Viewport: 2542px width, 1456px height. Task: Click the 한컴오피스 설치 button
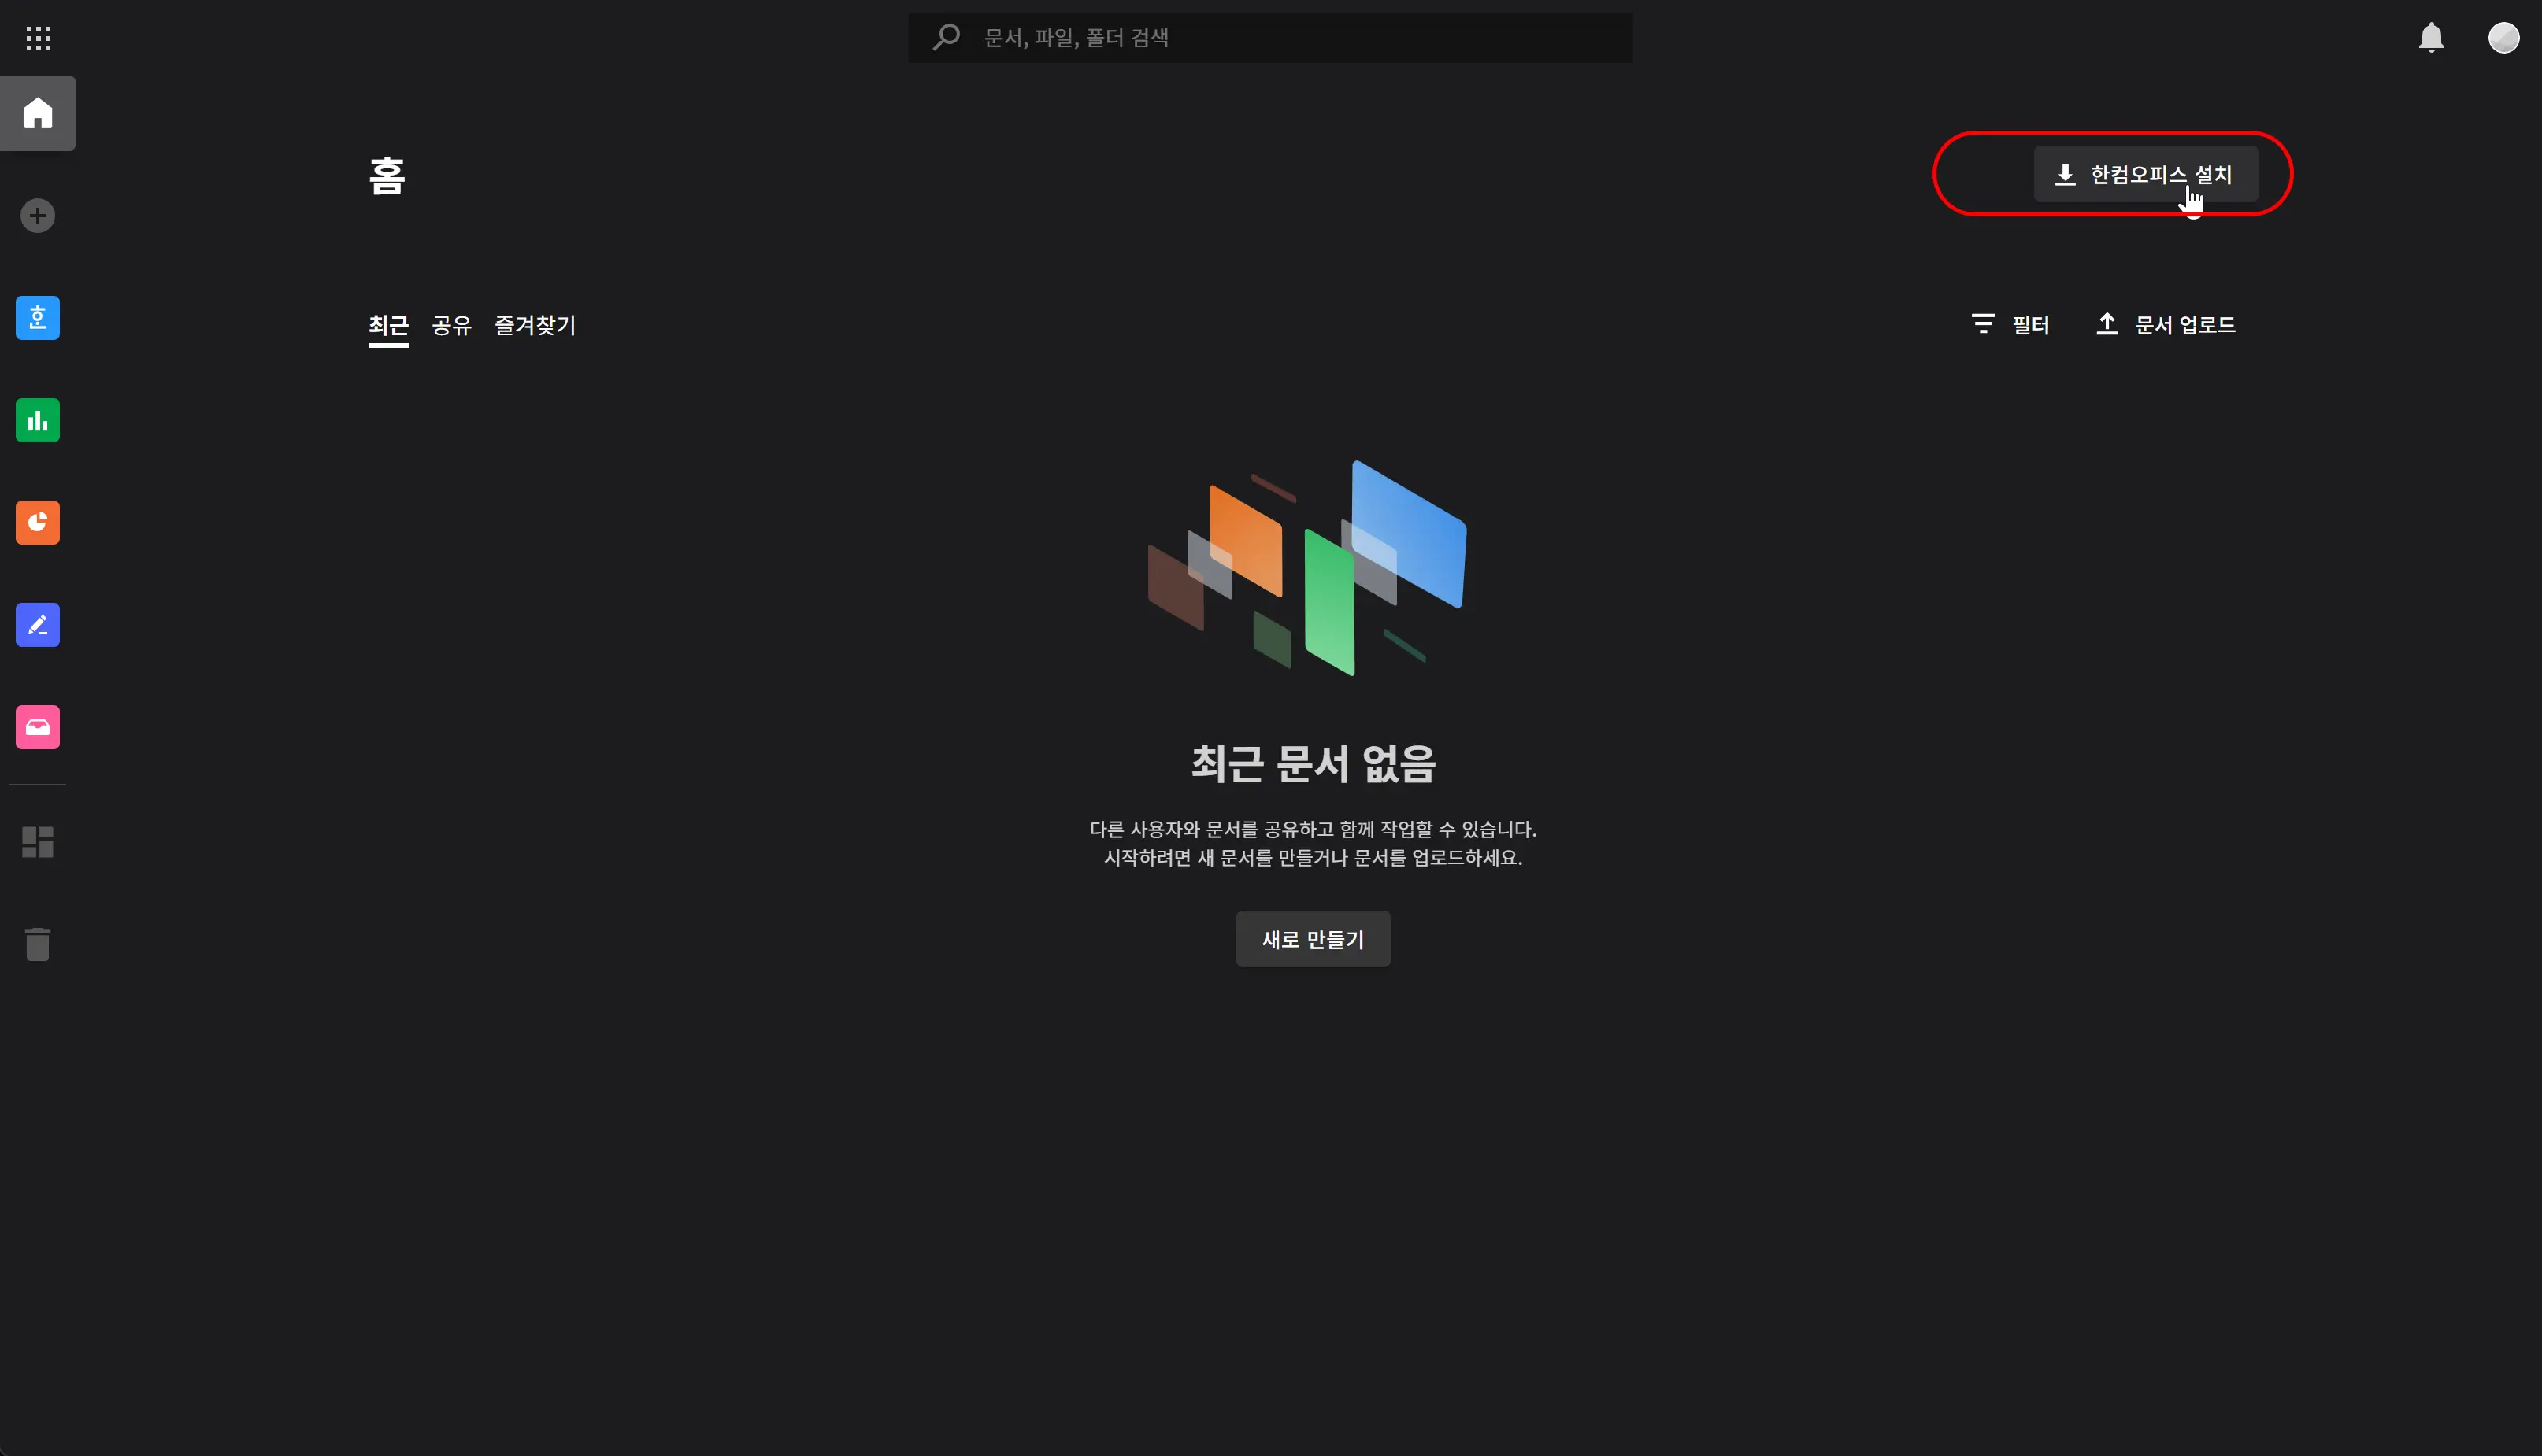[x=2145, y=174]
